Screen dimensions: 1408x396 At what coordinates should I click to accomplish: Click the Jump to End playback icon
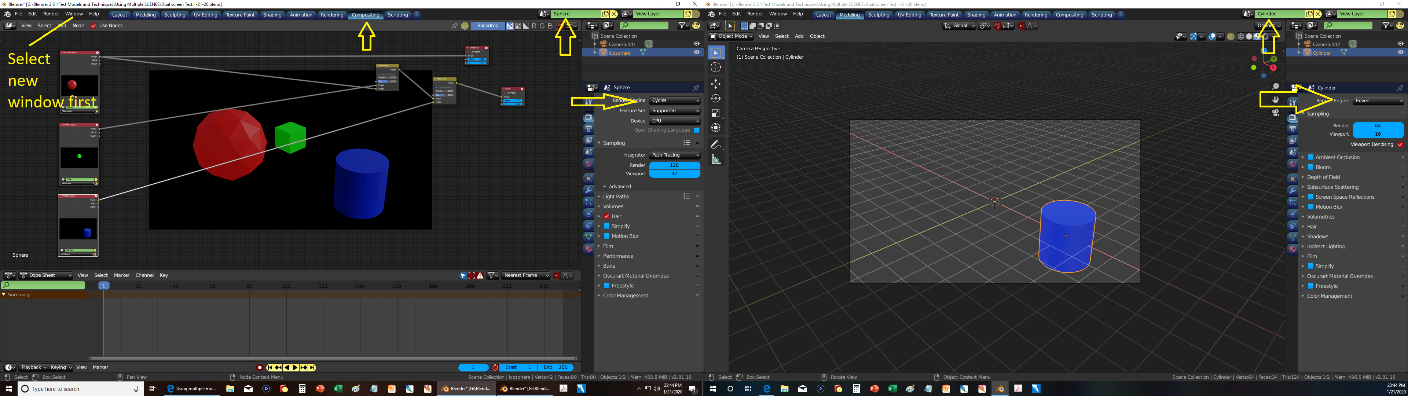pyautogui.click(x=312, y=367)
